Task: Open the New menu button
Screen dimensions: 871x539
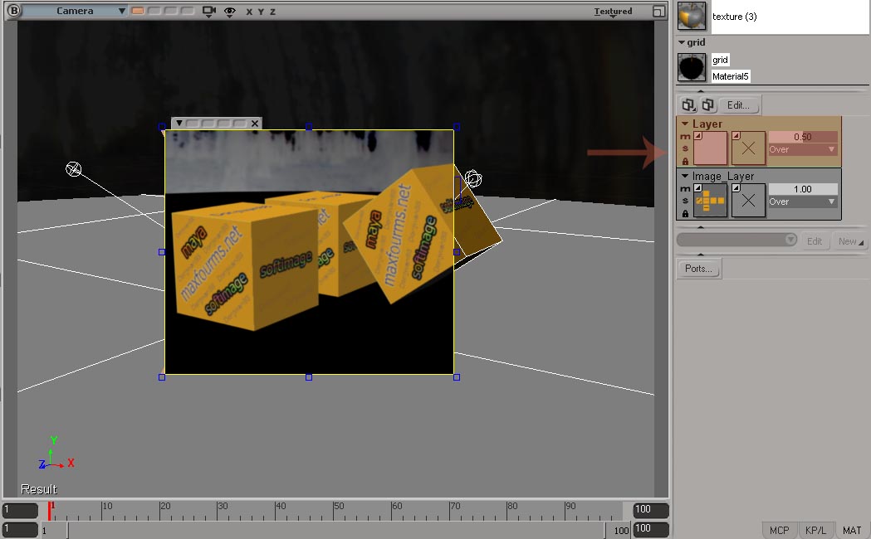Action: click(x=850, y=241)
